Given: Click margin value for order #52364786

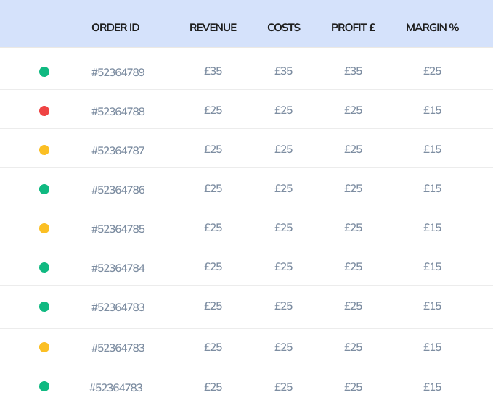Looking at the screenshot, I should 432,188.
